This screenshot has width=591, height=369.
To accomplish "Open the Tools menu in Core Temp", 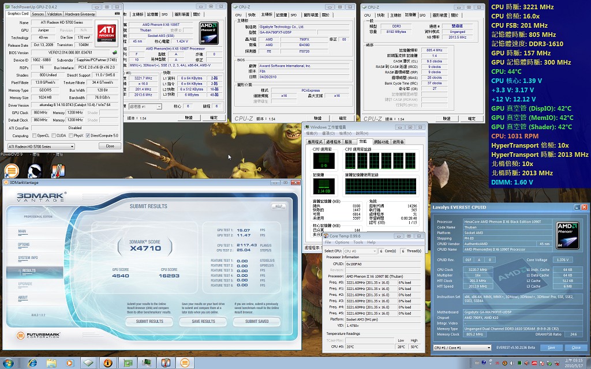I will [358, 242].
